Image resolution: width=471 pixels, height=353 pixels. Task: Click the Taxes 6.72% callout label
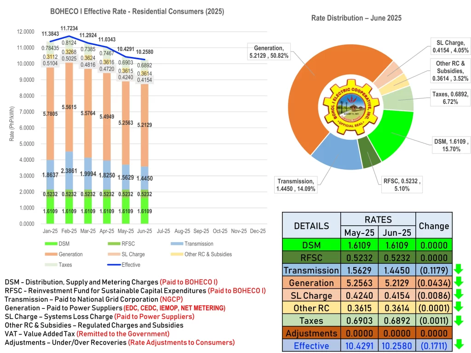[x=444, y=98]
